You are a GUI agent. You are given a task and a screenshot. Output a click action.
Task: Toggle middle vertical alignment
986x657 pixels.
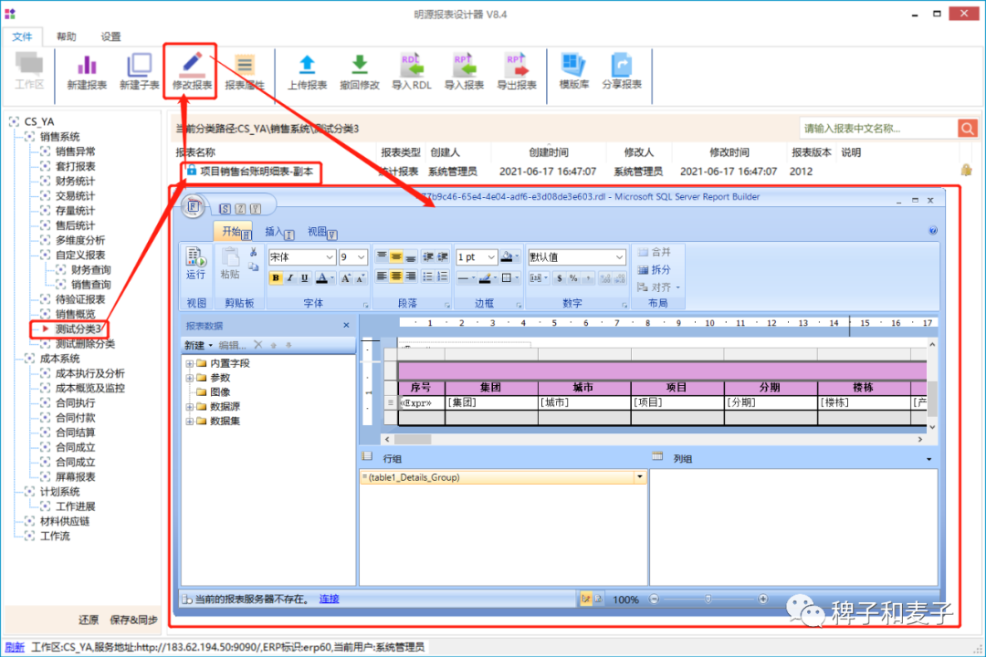395,256
